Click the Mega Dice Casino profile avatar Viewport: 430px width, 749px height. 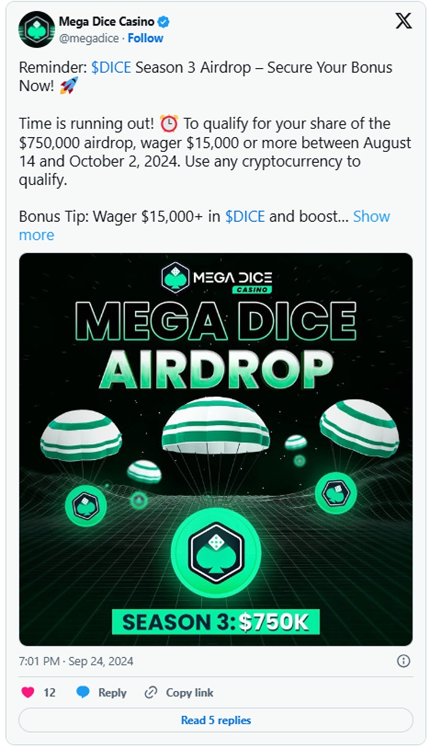36,29
